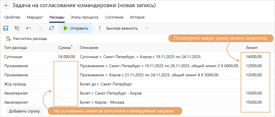Select the Состояние tab
The image size is (275, 117).
coord(114,17)
